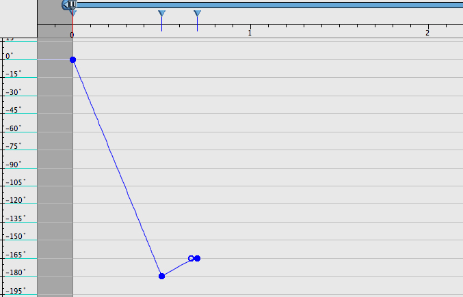Select the filled keyframe point at -165 degrees

pyautogui.click(x=197, y=258)
